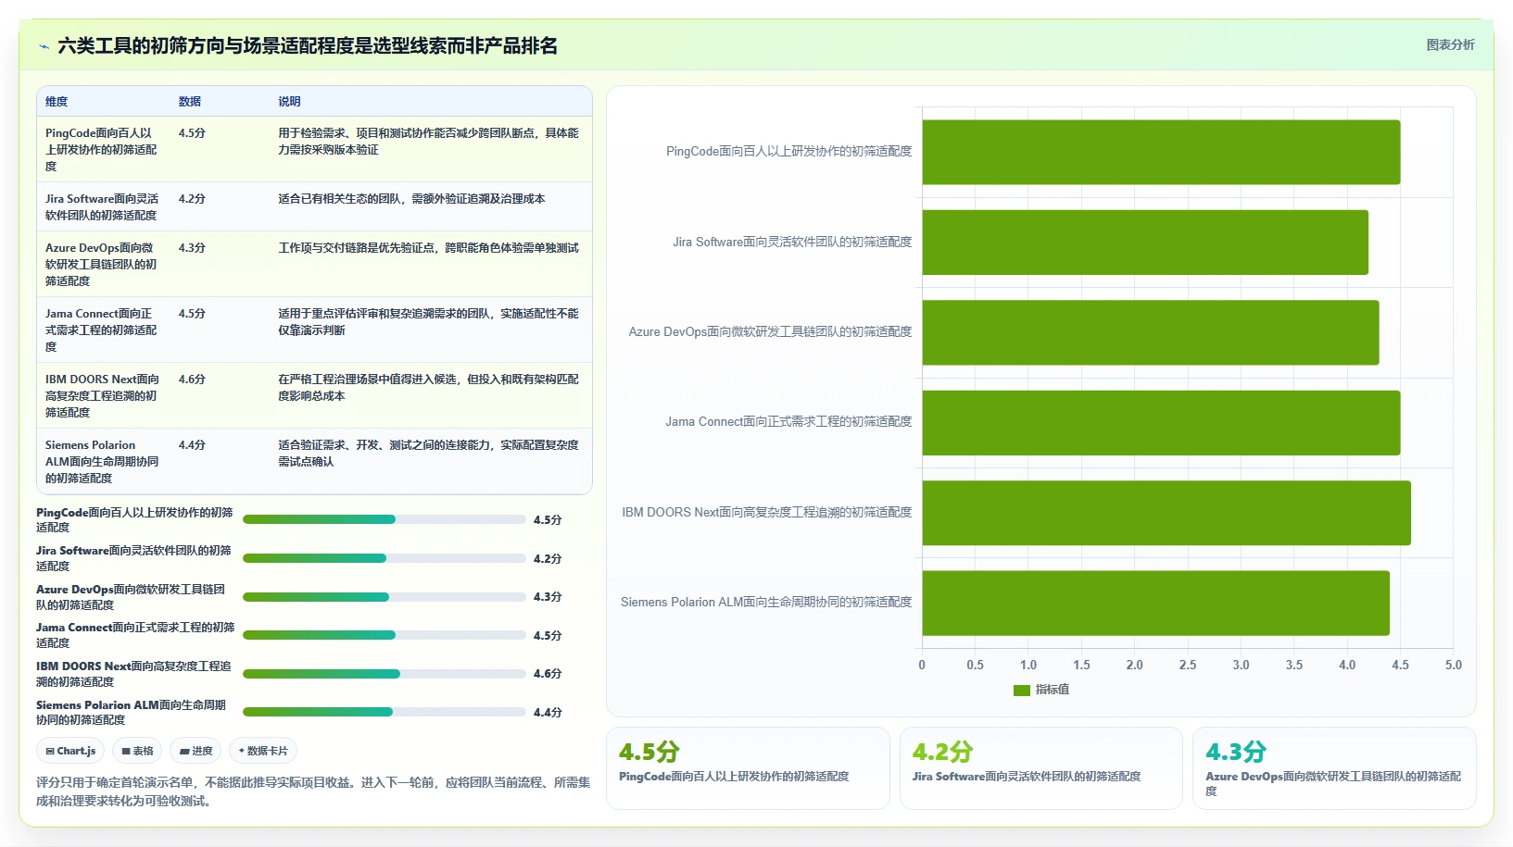This screenshot has height=847, width=1513.
Task: Click the IBM DOORS Next table row name cell
Action: click(x=102, y=395)
